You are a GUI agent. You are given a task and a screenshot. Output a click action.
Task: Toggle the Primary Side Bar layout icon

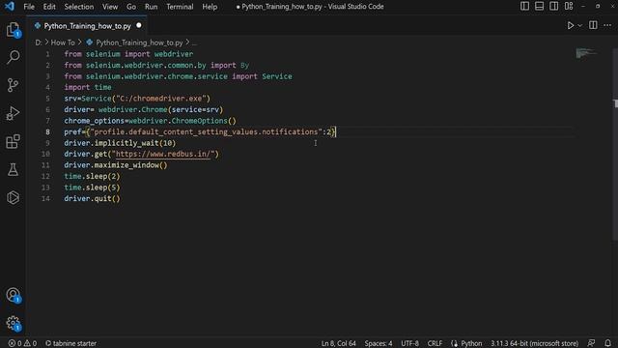524,7
